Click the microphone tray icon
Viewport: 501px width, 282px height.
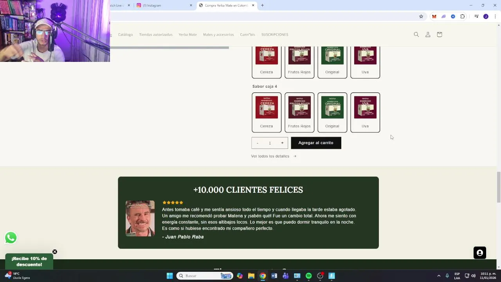(447, 276)
